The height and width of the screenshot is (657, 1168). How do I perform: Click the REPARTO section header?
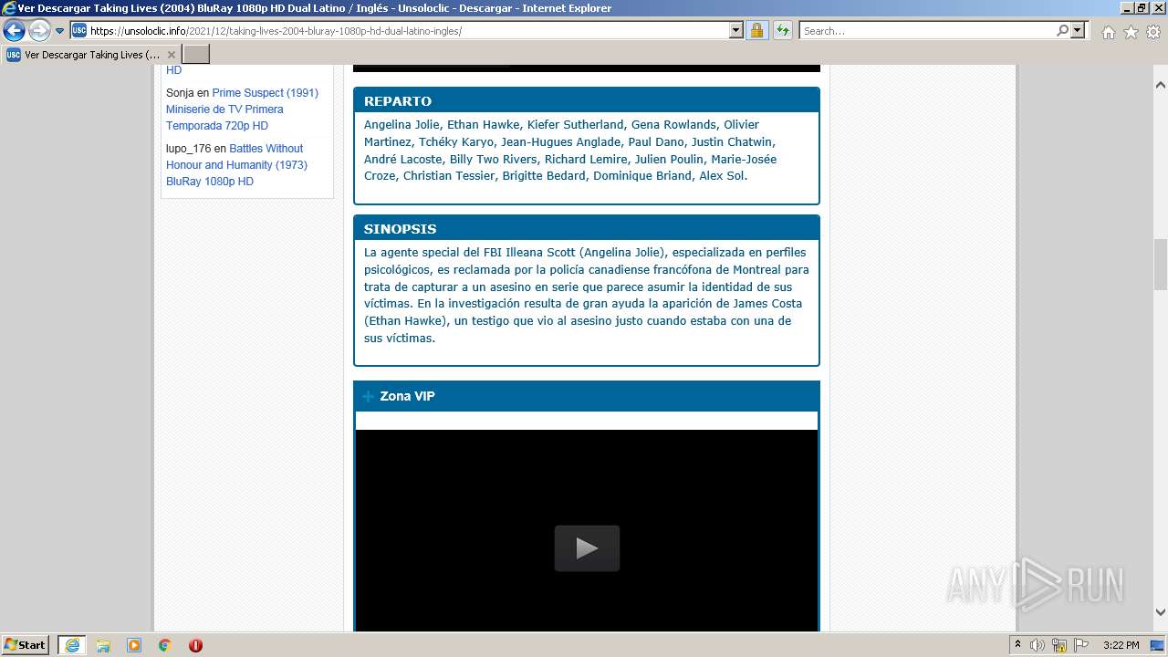(x=398, y=101)
